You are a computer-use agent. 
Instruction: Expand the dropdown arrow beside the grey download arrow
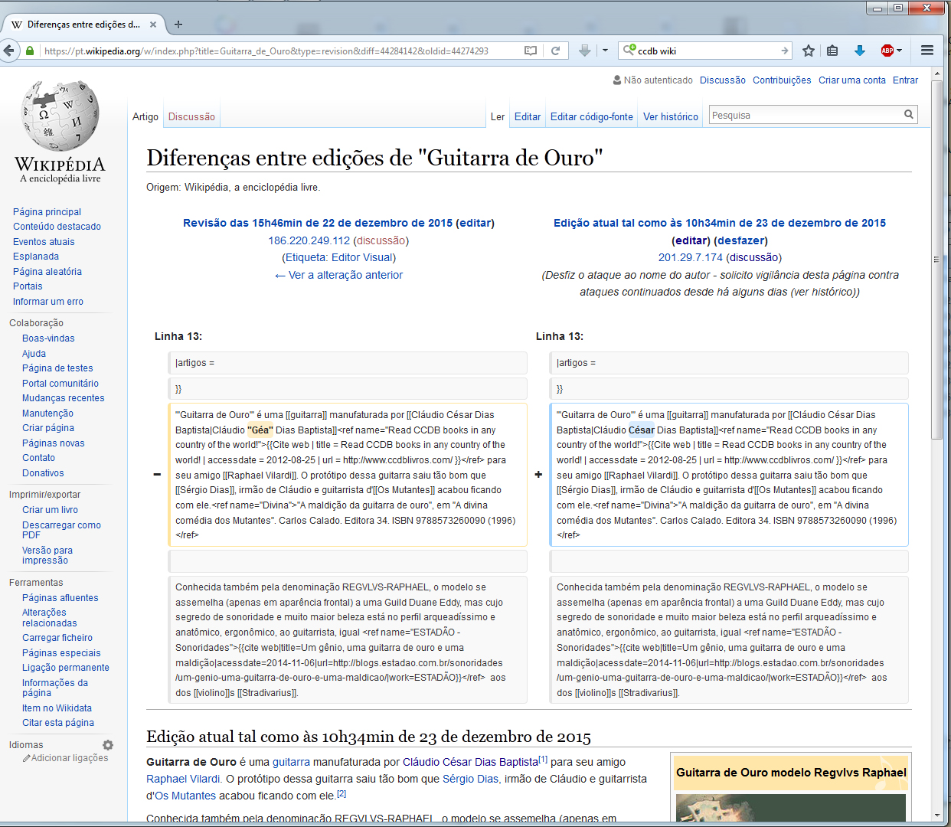point(605,51)
